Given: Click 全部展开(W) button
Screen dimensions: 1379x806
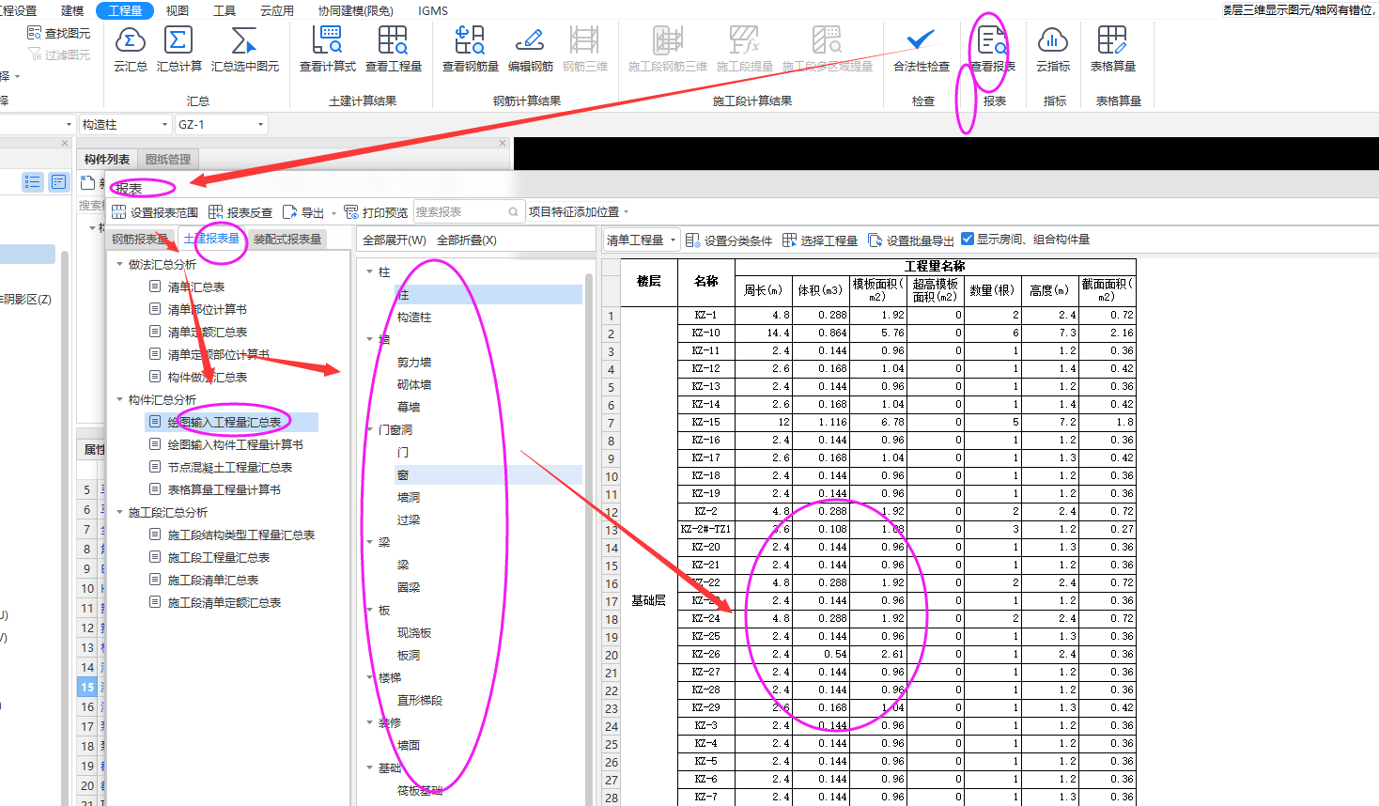Looking at the screenshot, I should (x=395, y=240).
